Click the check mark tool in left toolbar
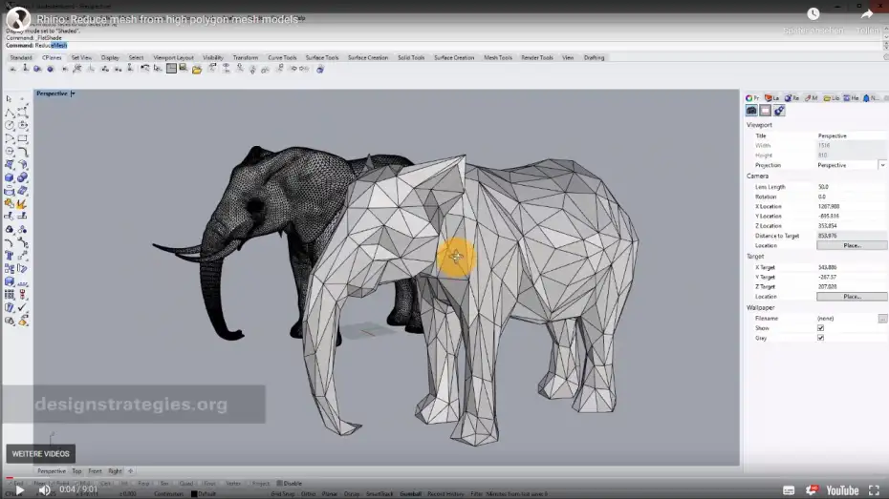 pyautogui.click(x=23, y=308)
